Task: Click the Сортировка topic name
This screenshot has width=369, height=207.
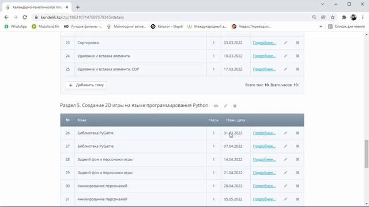Action: [88, 43]
